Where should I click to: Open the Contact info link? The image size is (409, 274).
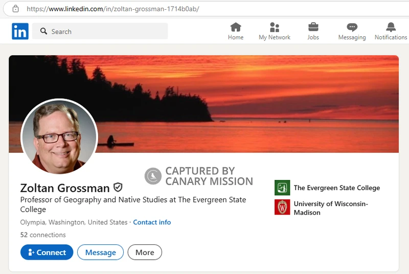pyautogui.click(x=152, y=222)
